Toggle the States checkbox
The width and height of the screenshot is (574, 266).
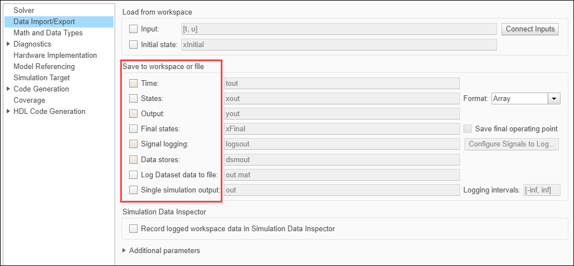click(x=133, y=99)
